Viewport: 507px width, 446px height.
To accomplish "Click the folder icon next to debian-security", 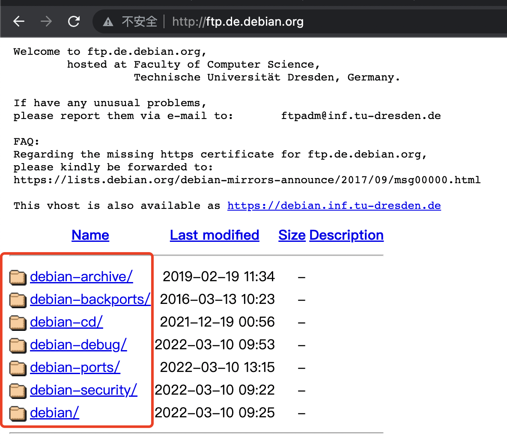I will [x=18, y=391].
